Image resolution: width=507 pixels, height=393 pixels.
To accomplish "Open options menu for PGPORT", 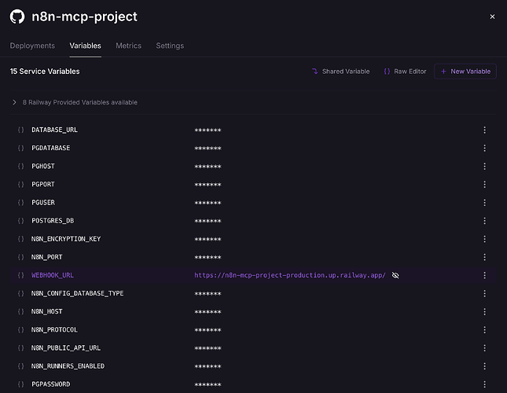I will pyautogui.click(x=484, y=185).
